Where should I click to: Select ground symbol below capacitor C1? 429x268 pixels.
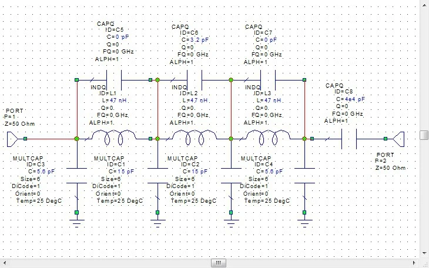[x=157, y=223]
